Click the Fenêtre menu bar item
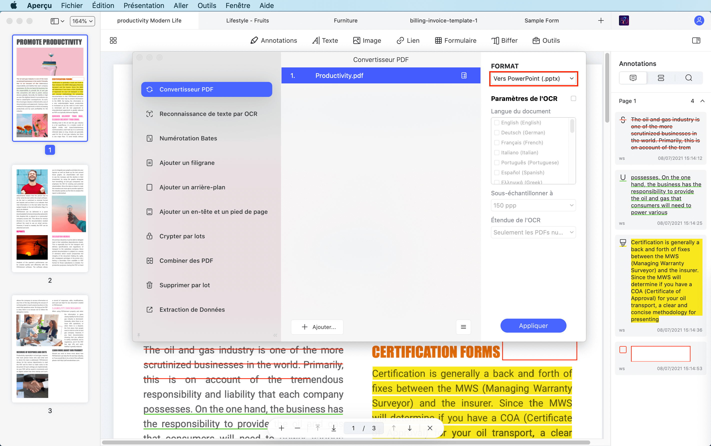711x446 pixels. pyautogui.click(x=237, y=6)
